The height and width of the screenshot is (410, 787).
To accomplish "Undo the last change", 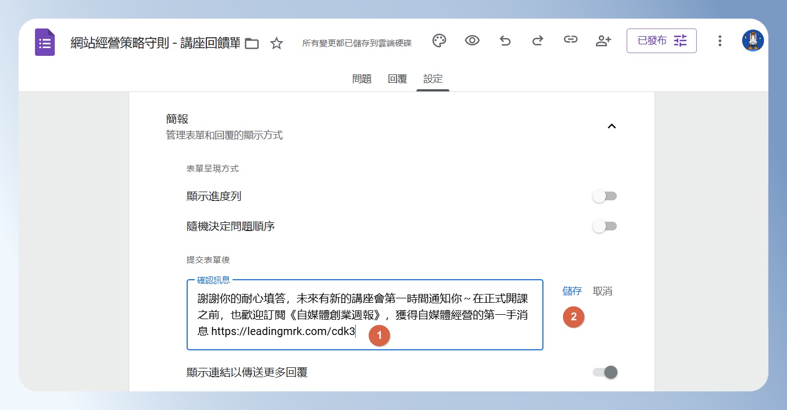I will point(505,41).
